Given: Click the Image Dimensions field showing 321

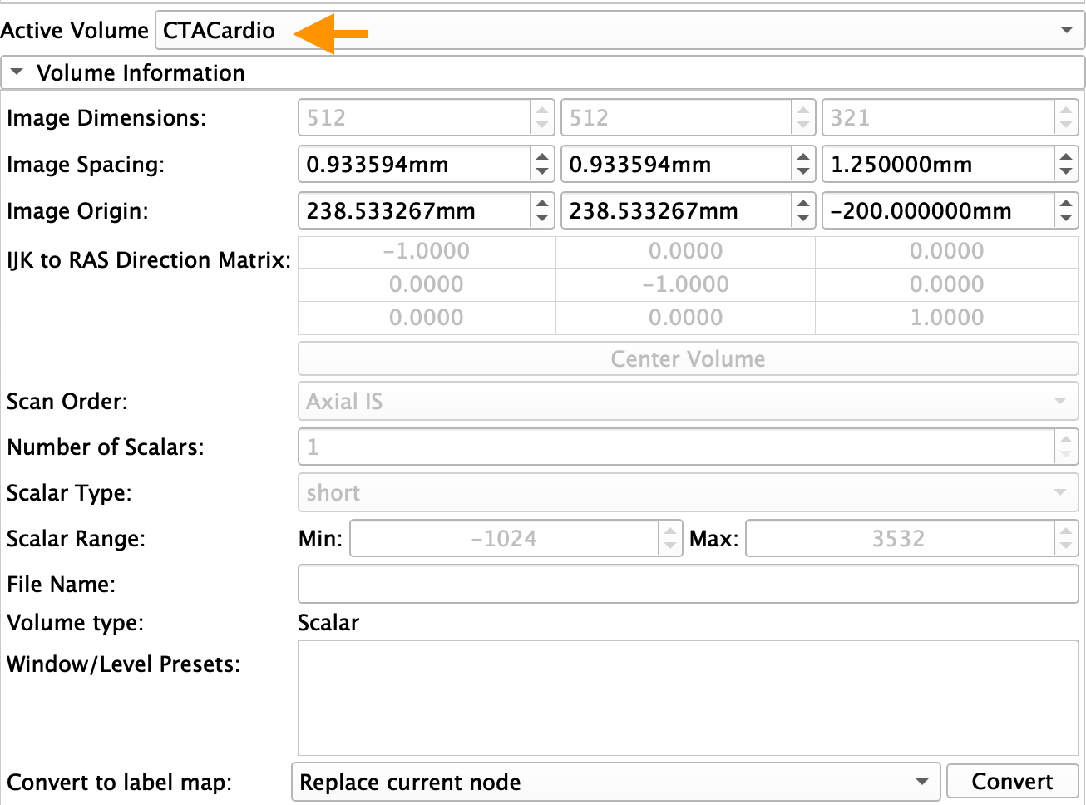Looking at the screenshot, I should coord(938,118).
